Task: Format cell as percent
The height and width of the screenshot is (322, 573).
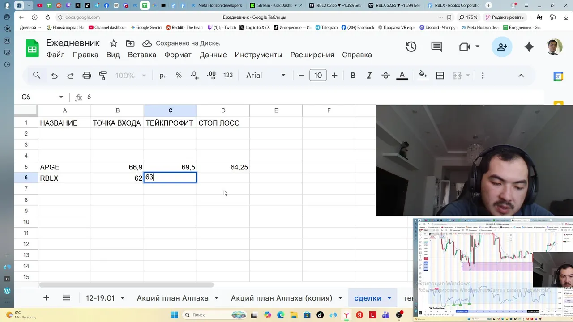Action: coord(179,76)
